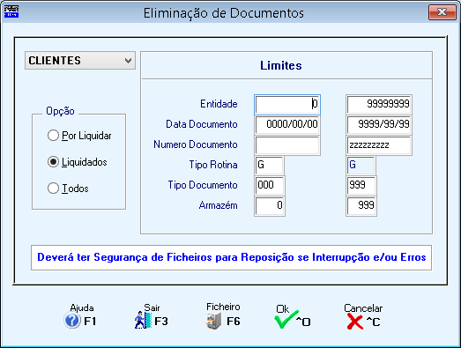Screen dimensions: 461x348
Task: Select the Todos radio option
Action: coord(53,189)
